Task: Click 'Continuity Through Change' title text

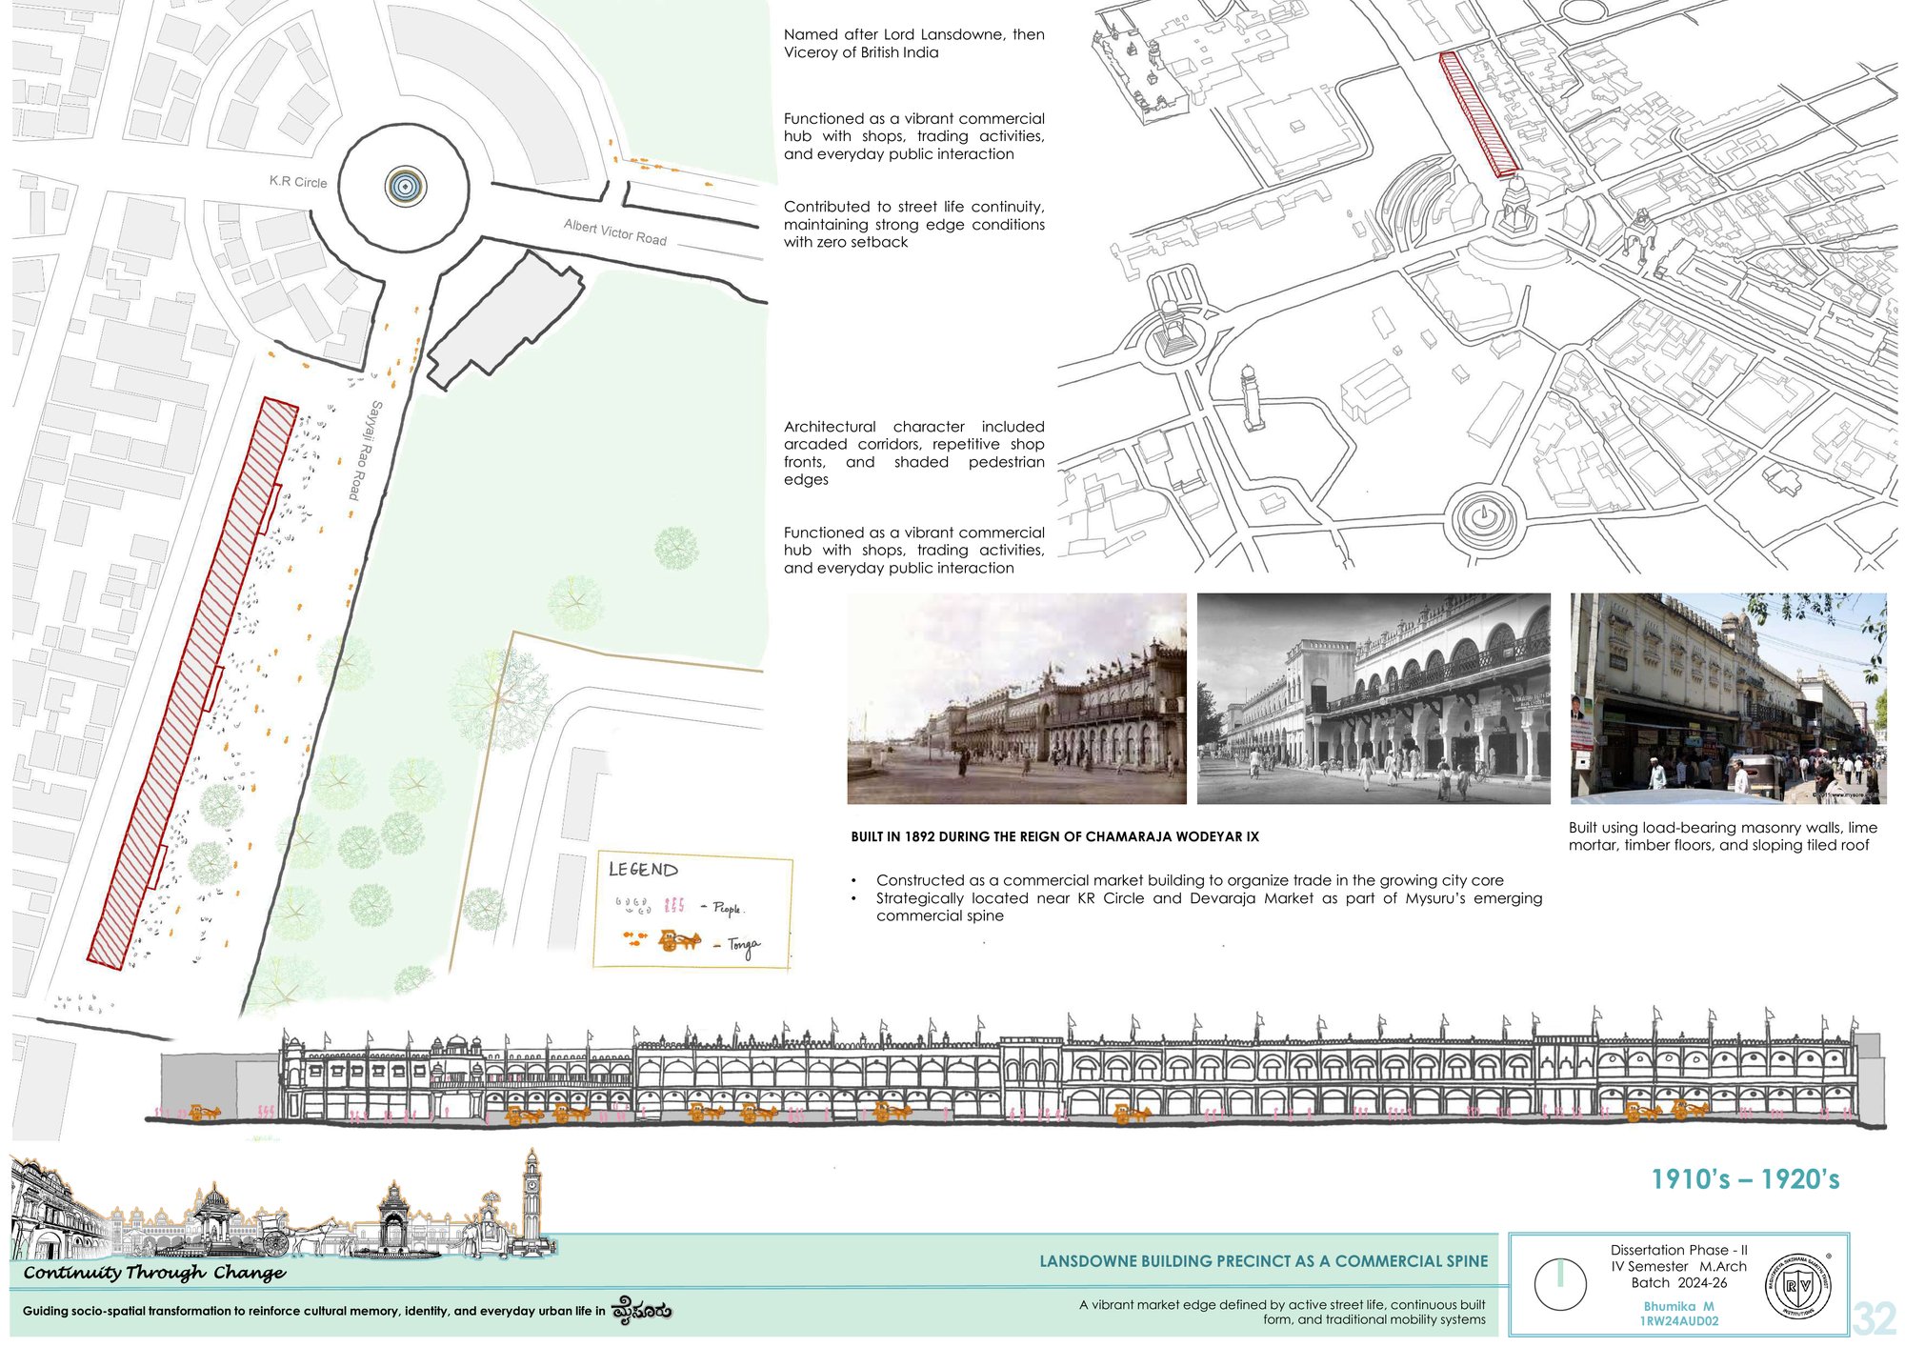Action: point(154,1273)
